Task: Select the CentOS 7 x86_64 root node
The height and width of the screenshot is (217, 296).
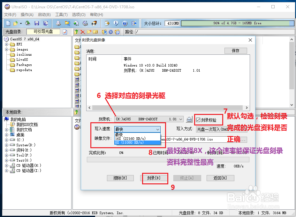Action: 25,39
